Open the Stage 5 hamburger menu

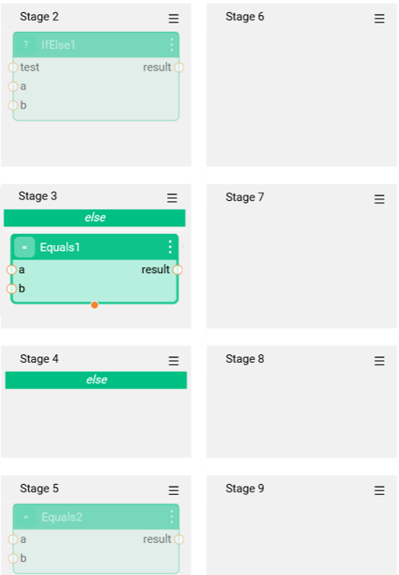(x=173, y=491)
